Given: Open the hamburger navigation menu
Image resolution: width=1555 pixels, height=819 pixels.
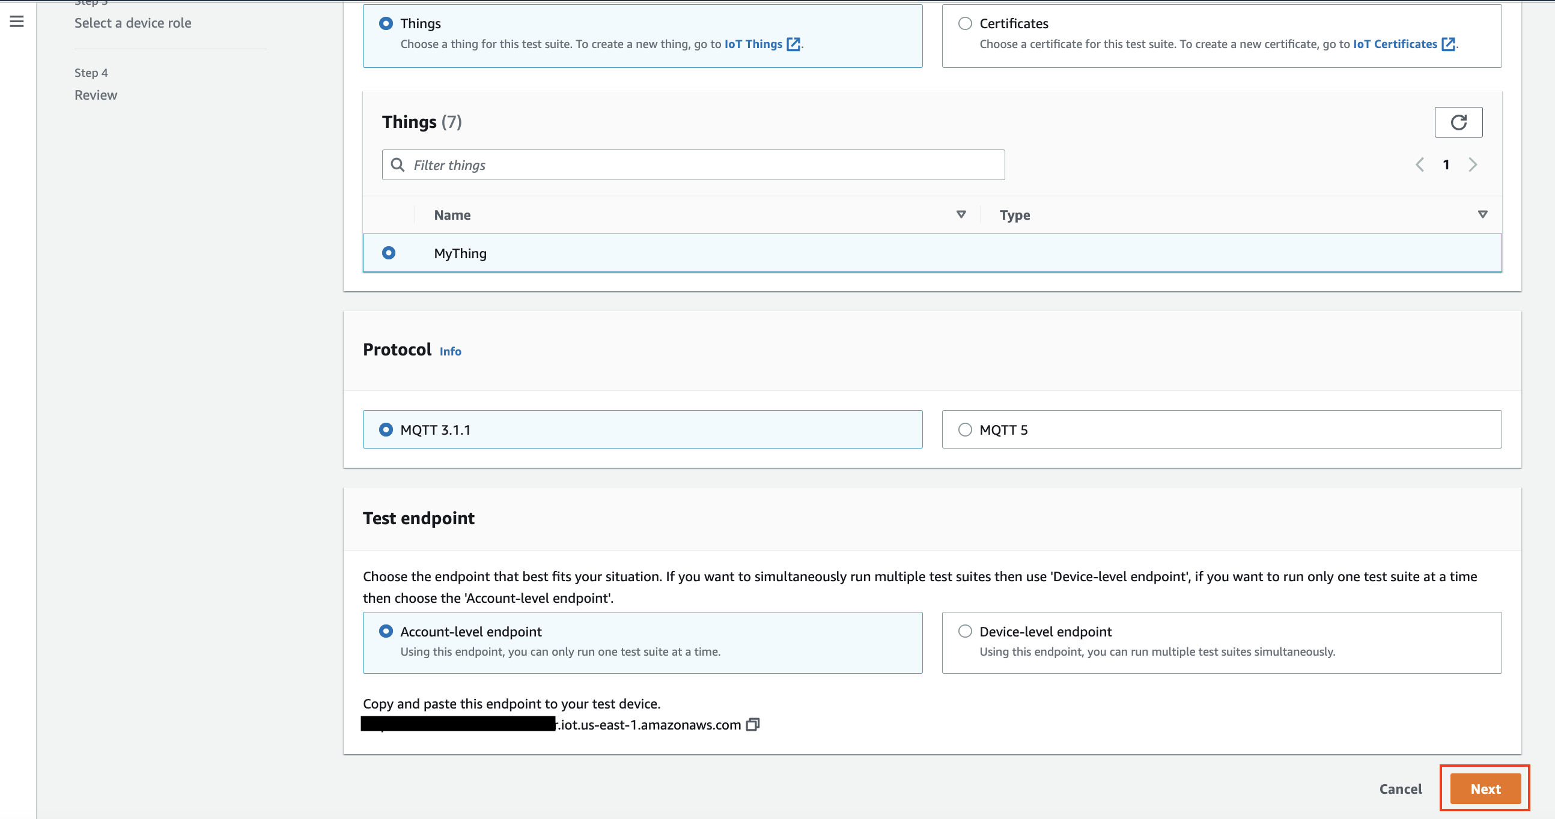Looking at the screenshot, I should (x=17, y=22).
